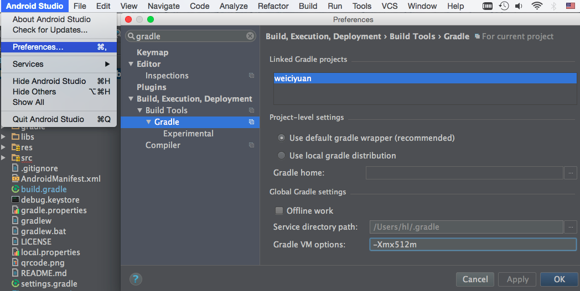This screenshot has height=291, width=580.
Task: Click the gradle settings search field
Action: point(190,36)
